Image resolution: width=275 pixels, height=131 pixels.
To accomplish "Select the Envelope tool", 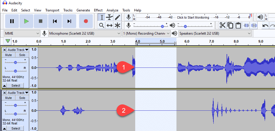I will pos(110,17).
